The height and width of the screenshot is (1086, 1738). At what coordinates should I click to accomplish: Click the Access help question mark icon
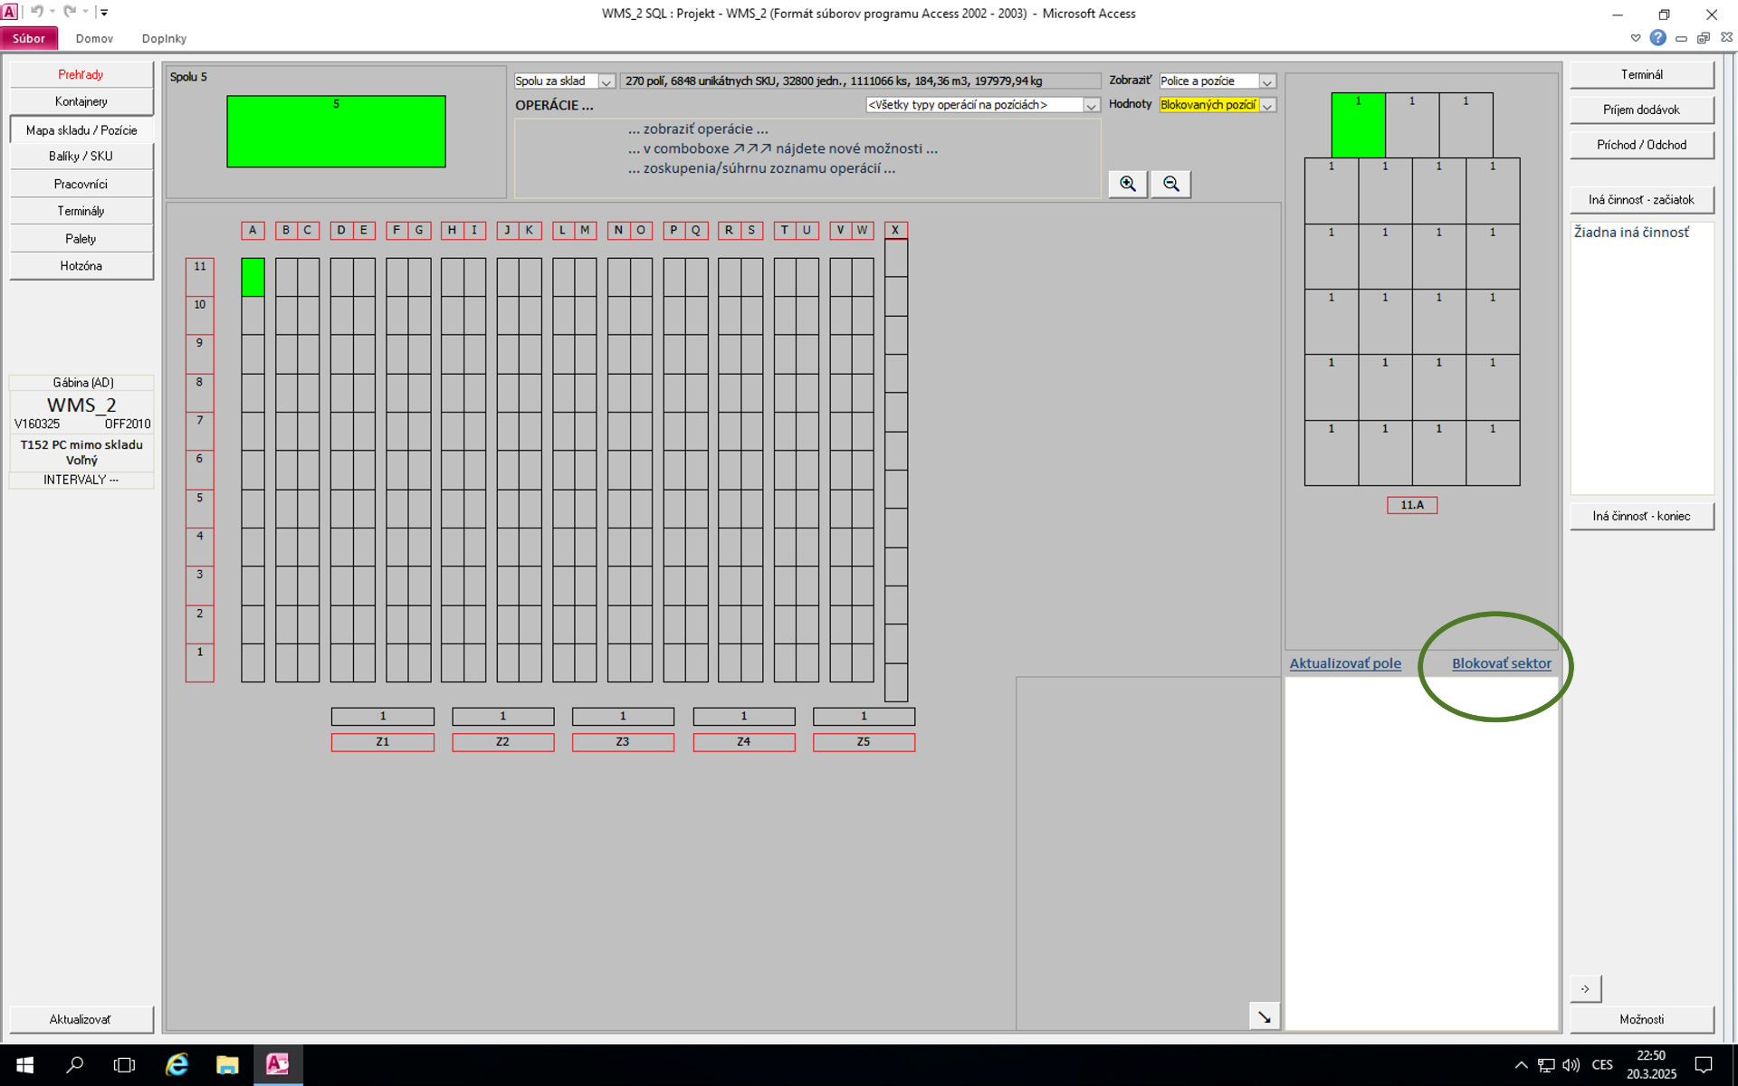[1657, 38]
